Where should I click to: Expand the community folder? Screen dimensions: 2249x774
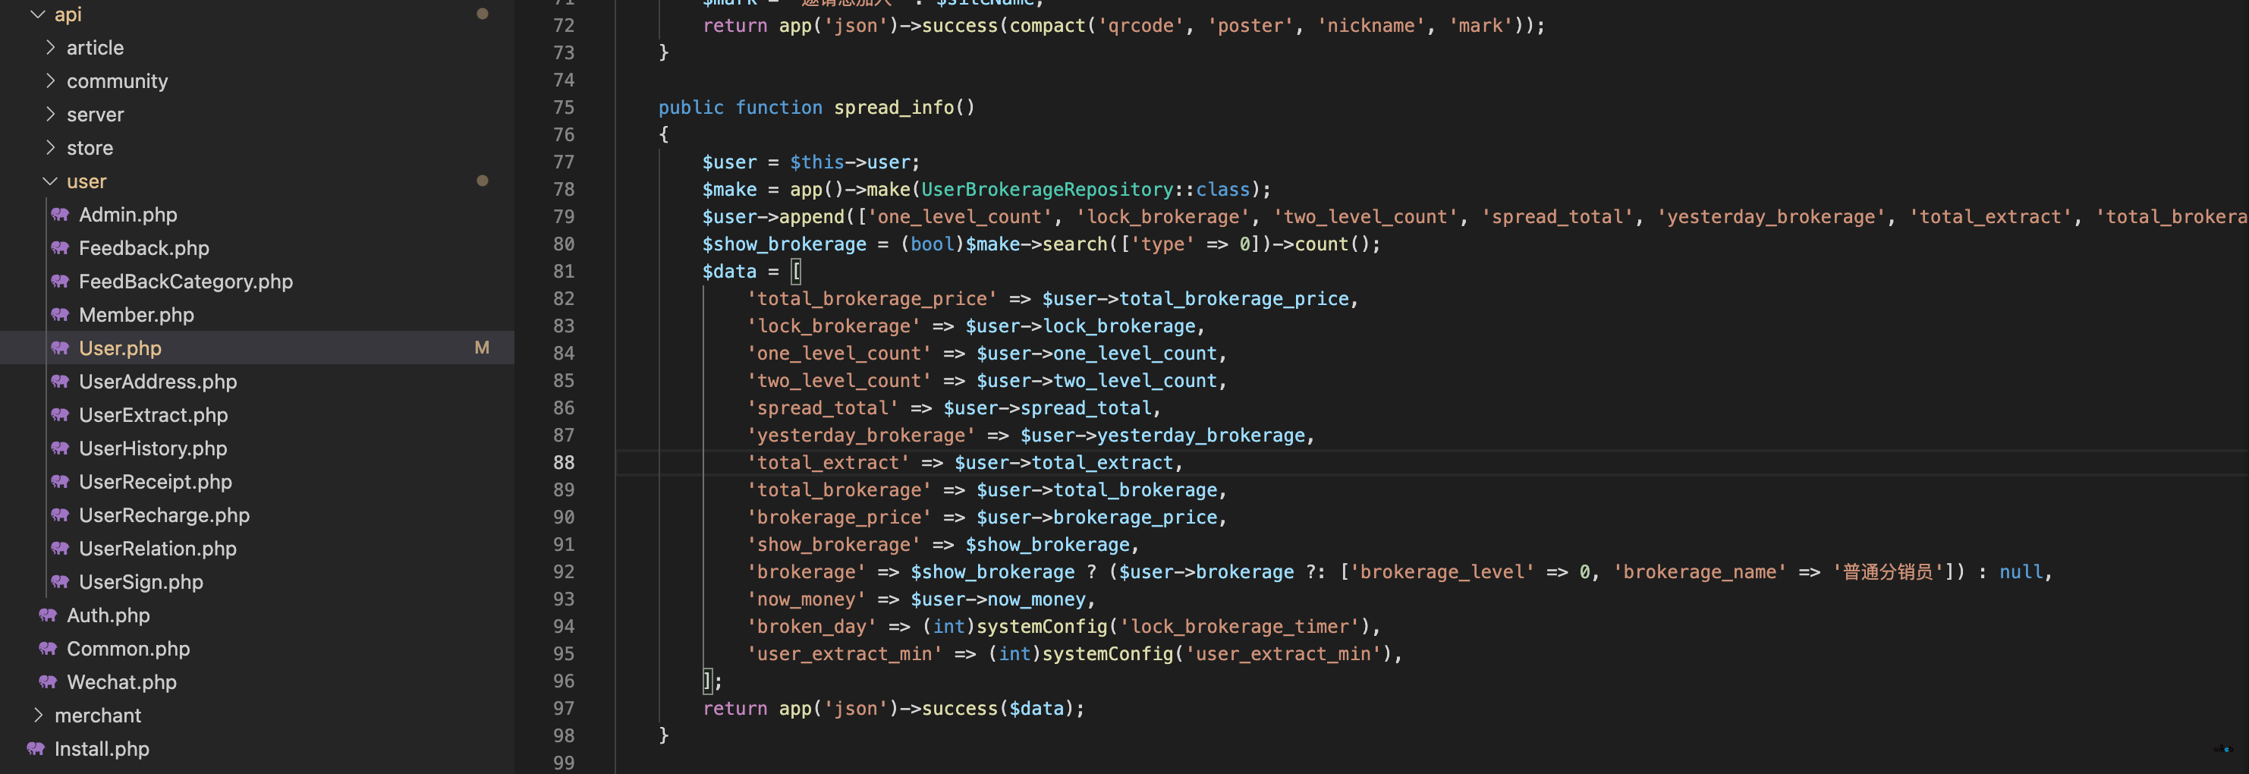(x=50, y=80)
